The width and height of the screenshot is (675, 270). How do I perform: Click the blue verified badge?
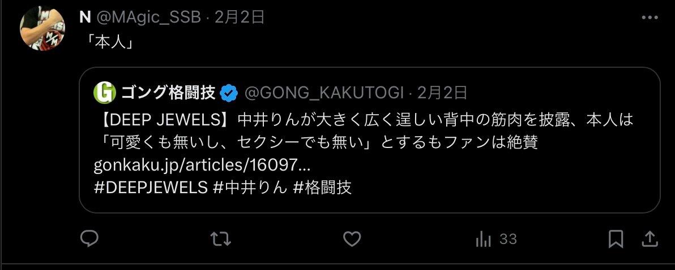click(x=229, y=93)
